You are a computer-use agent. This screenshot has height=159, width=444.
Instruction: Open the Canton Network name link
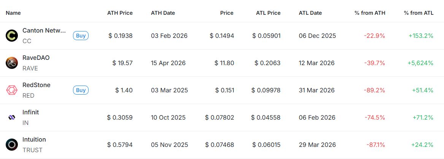(44, 31)
